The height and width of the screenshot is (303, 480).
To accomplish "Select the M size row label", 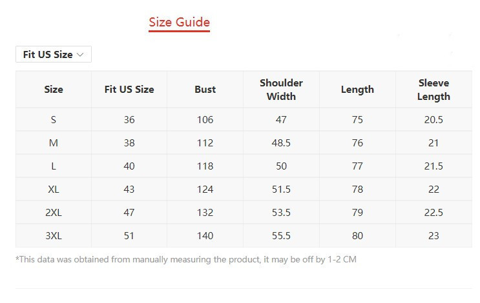I will coord(54,143).
